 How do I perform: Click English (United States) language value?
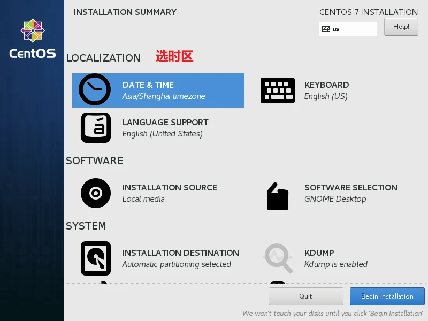click(x=163, y=134)
